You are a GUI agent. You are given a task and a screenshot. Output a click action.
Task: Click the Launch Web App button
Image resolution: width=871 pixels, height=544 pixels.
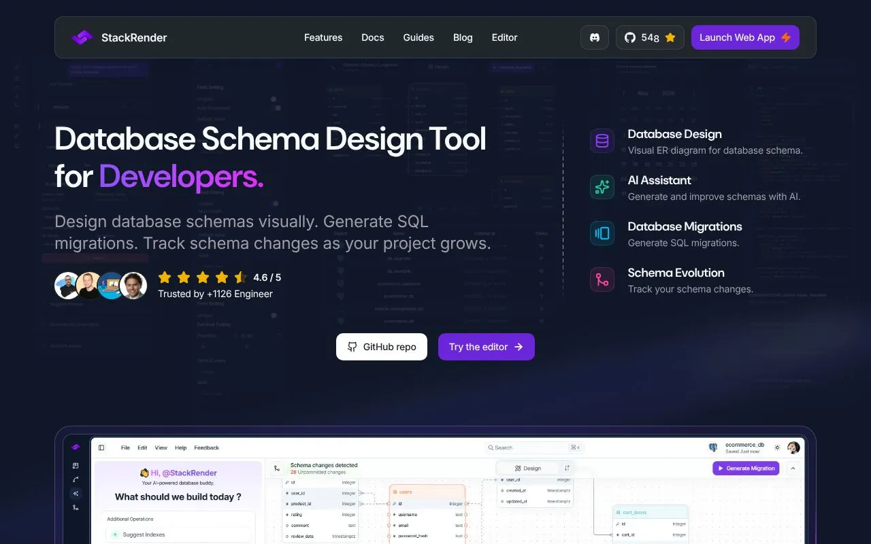[x=745, y=37]
